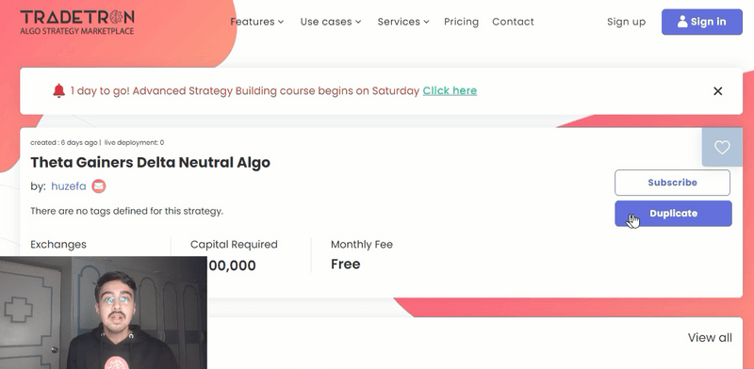Favorite strategy with the heart icon
The height and width of the screenshot is (369, 754).
pyautogui.click(x=722, y=147)
